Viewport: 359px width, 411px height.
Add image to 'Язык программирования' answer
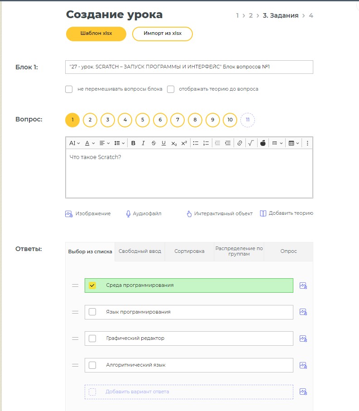[x=303, y=312]
